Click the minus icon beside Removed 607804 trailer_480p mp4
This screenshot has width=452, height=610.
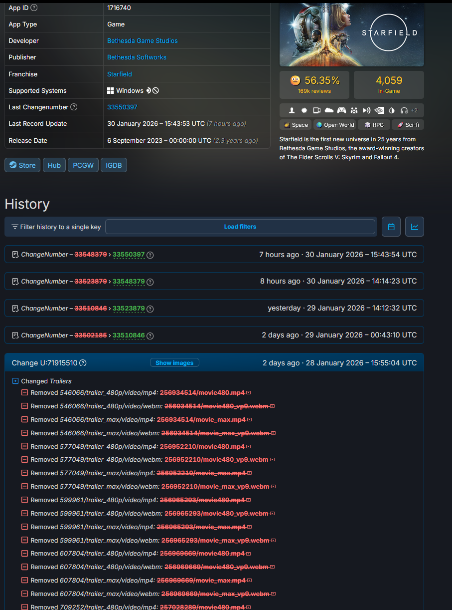tap(24, 554)
